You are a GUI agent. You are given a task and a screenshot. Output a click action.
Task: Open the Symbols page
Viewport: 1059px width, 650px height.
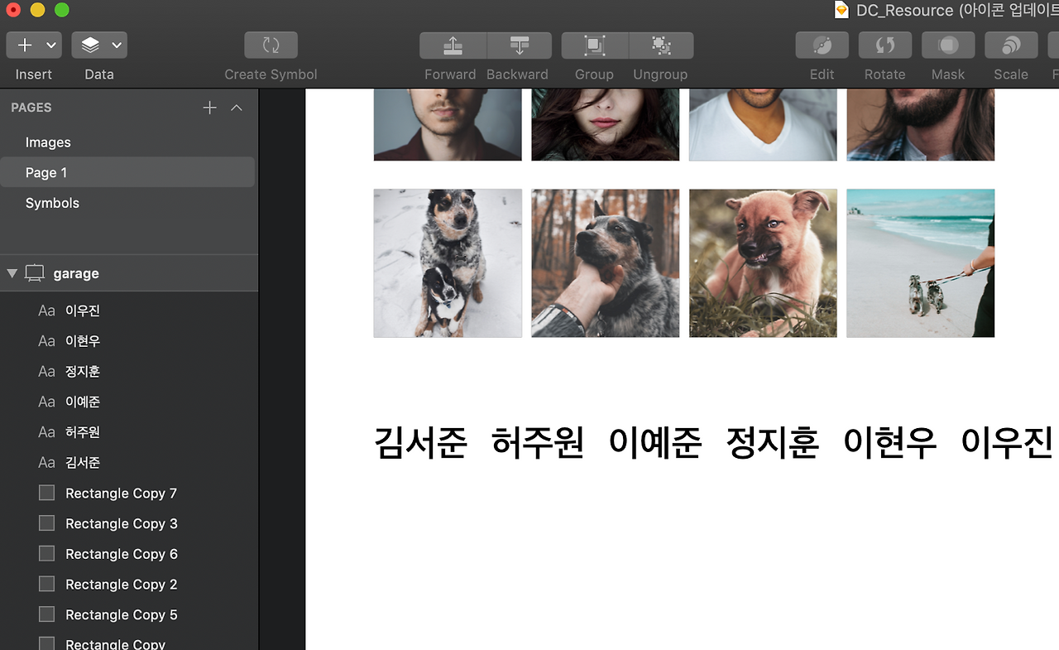(x=52, y=203)
